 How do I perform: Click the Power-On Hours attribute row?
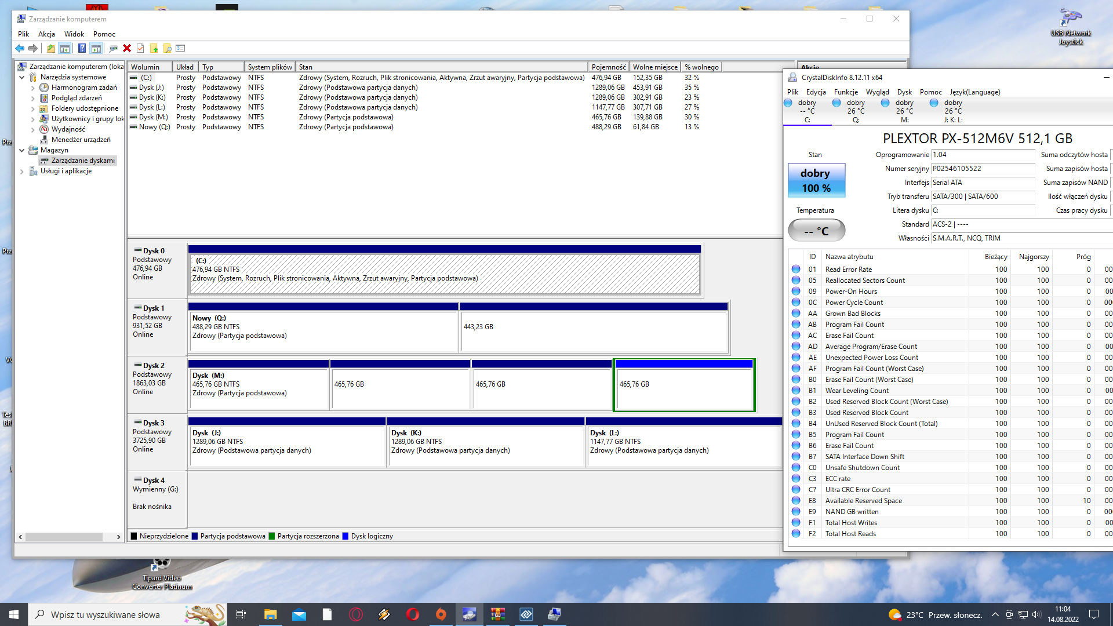click(948, 291)
